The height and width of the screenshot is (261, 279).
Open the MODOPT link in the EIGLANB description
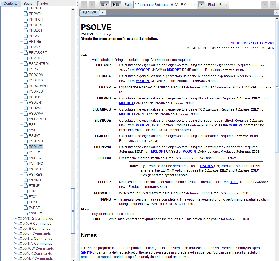126,103
